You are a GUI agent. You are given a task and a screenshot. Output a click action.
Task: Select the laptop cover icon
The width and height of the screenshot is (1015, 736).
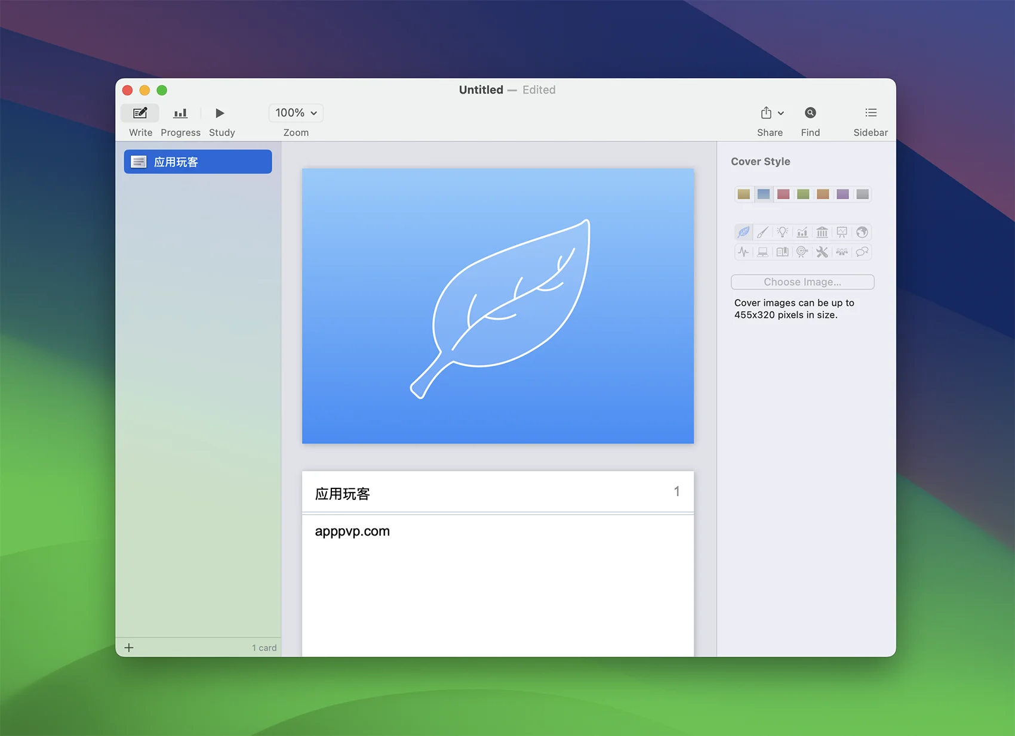click(x=763, y=252)
